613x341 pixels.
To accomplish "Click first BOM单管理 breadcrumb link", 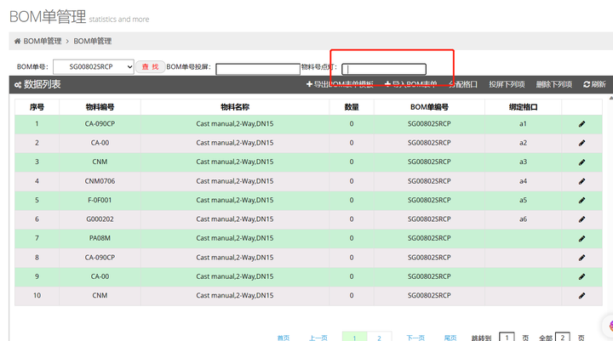I will [43, 41].
